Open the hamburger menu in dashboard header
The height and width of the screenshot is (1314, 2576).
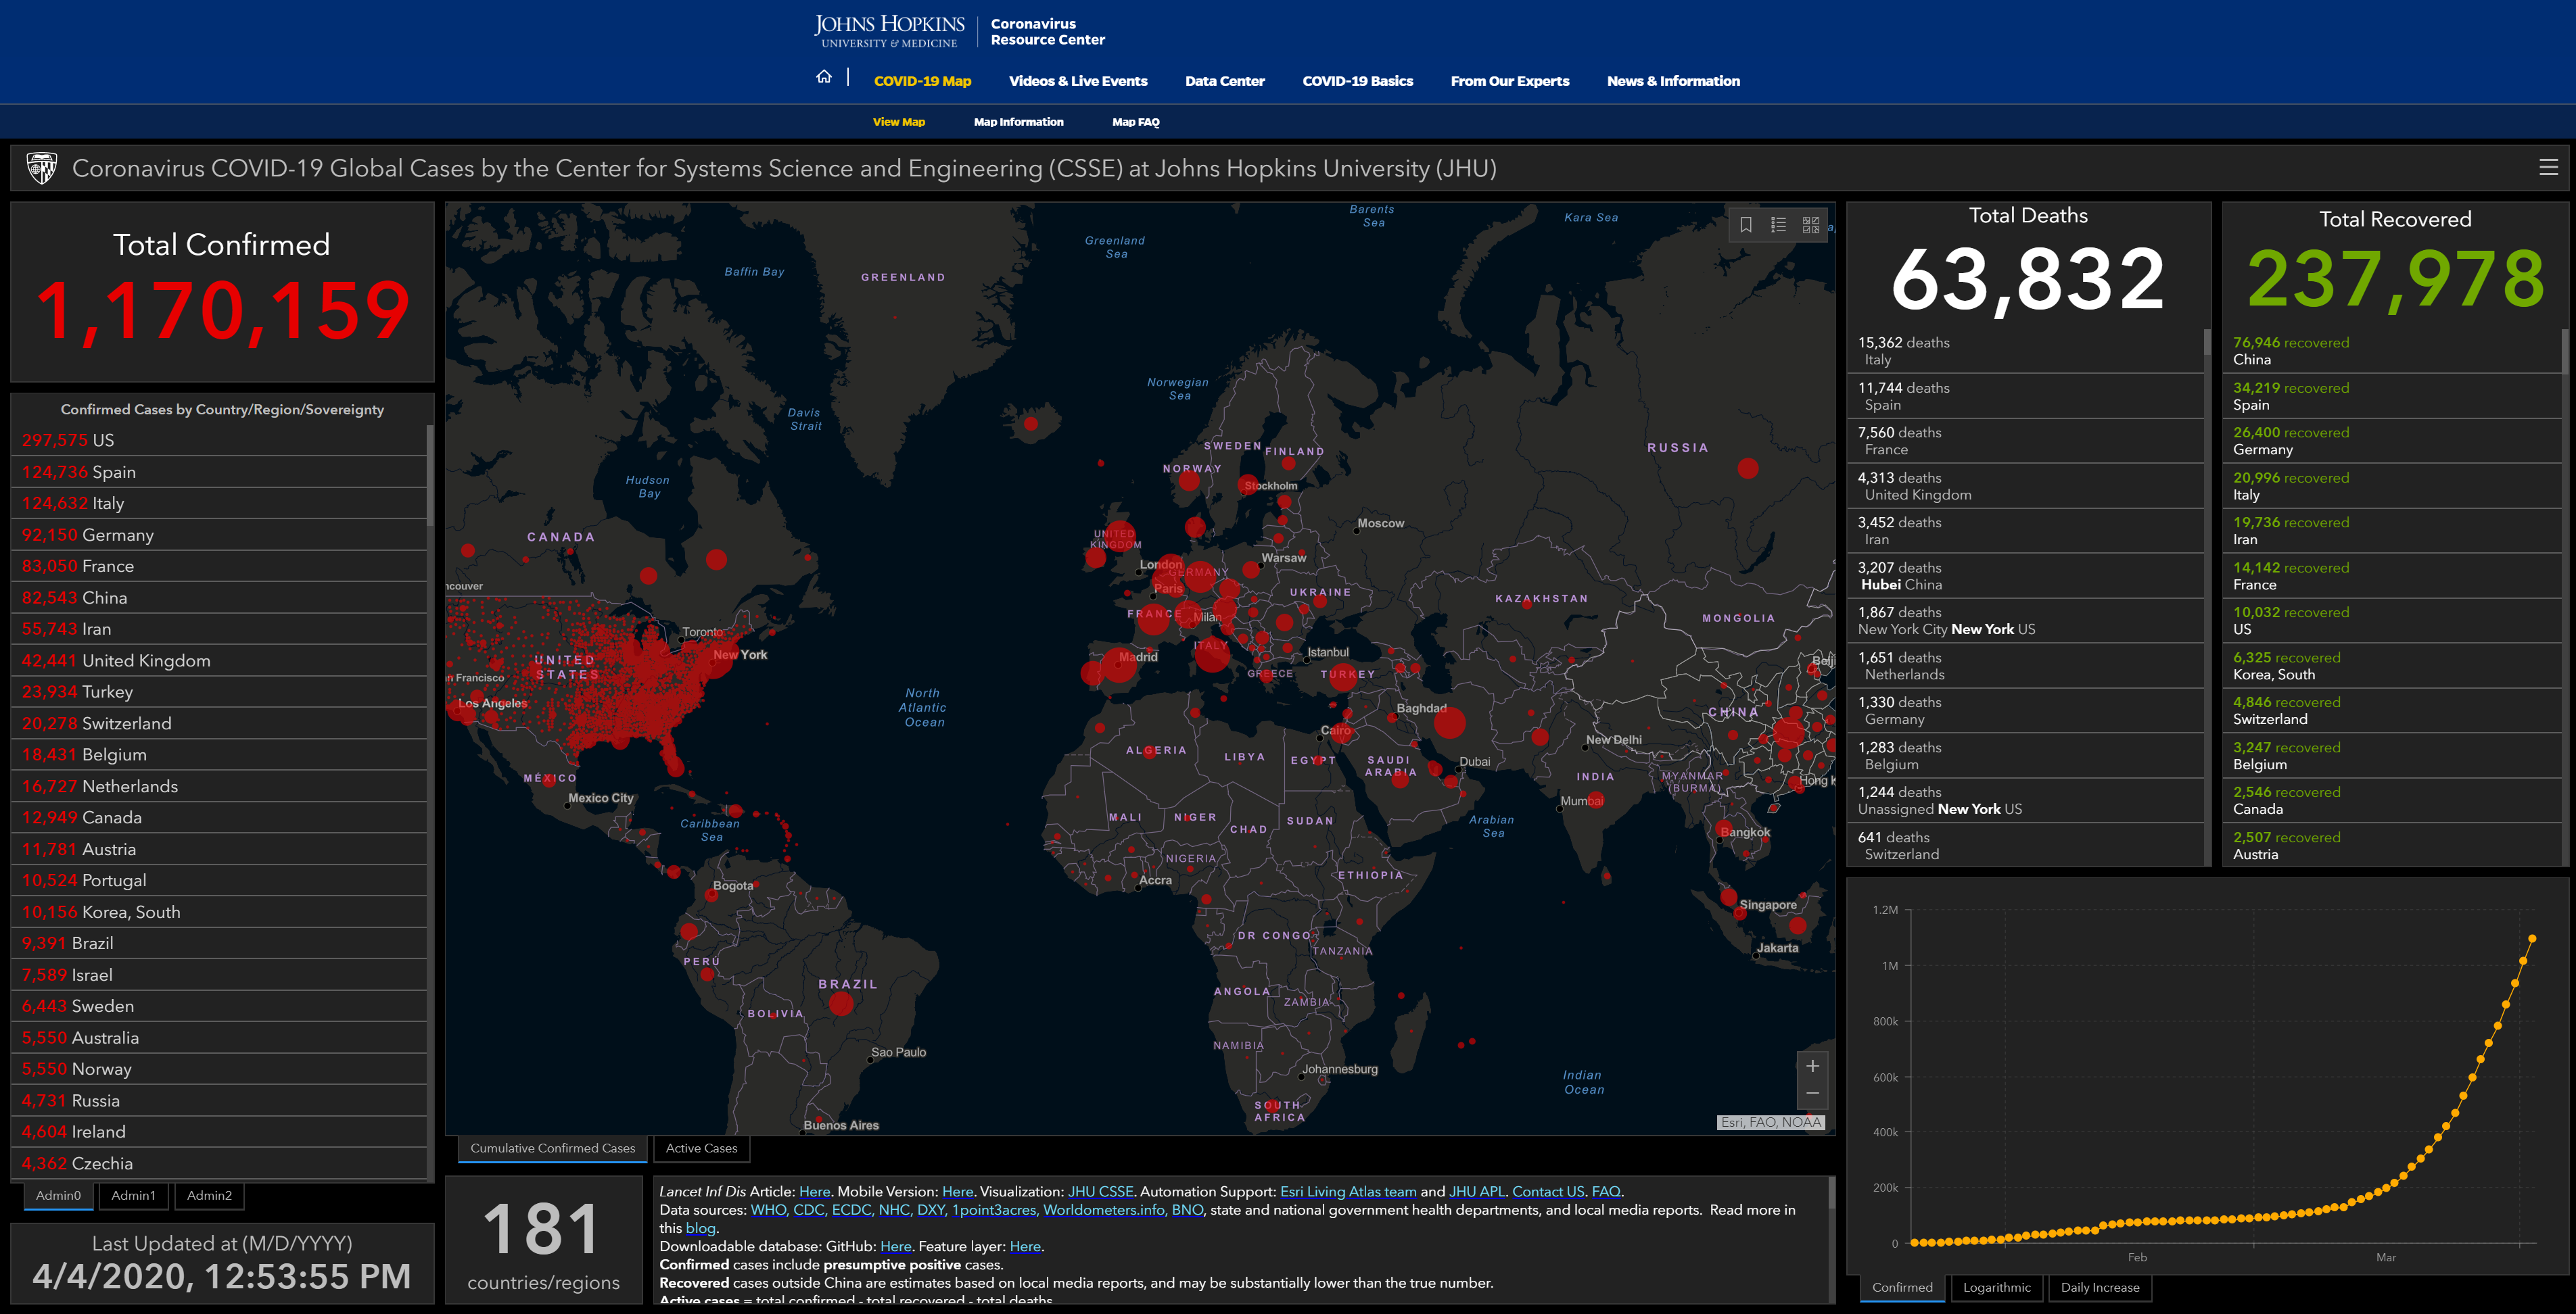pyautogui.click(x=2548, y=168)
